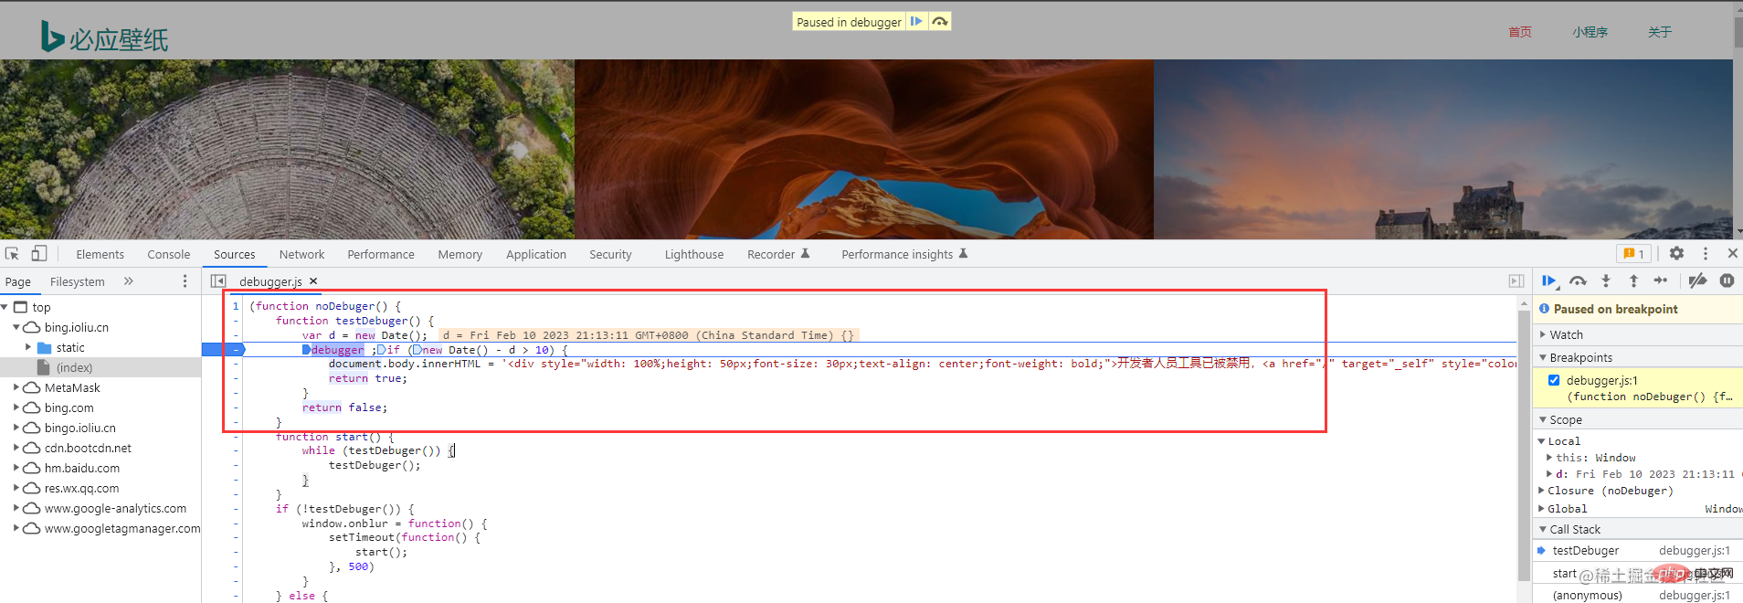Step over the next function call
1743x603 pixels.
(1578, 281)
